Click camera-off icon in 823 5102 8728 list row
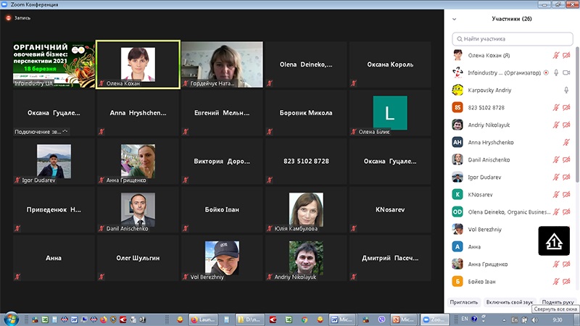This screenshot has width=580, height=326. pyautogui.click(x=566, y=107)
